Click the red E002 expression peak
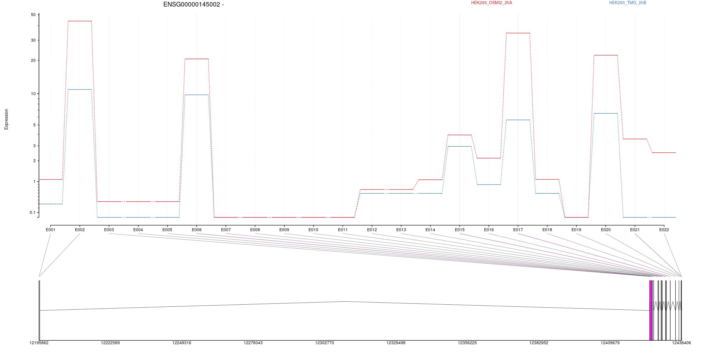 [x=80, y=21]
